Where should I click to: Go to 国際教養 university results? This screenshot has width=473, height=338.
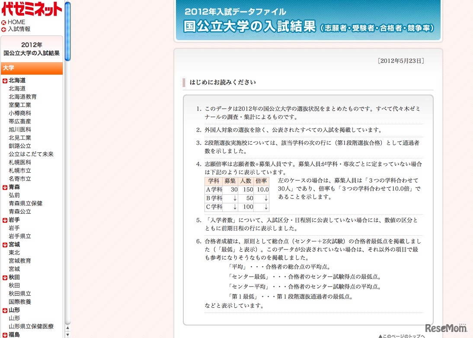point(20,302)
